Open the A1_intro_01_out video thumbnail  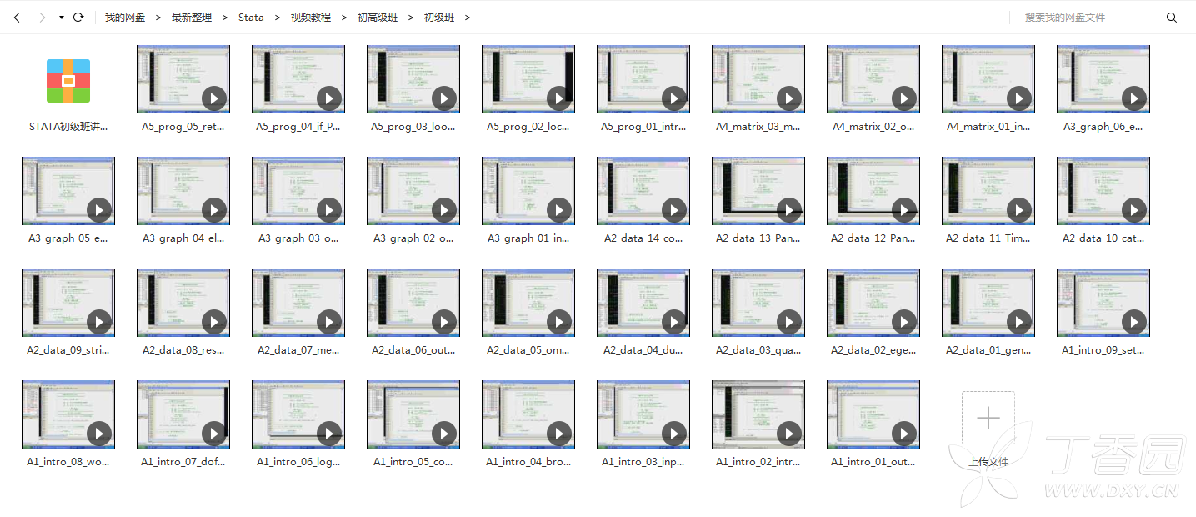click(873, 415)
